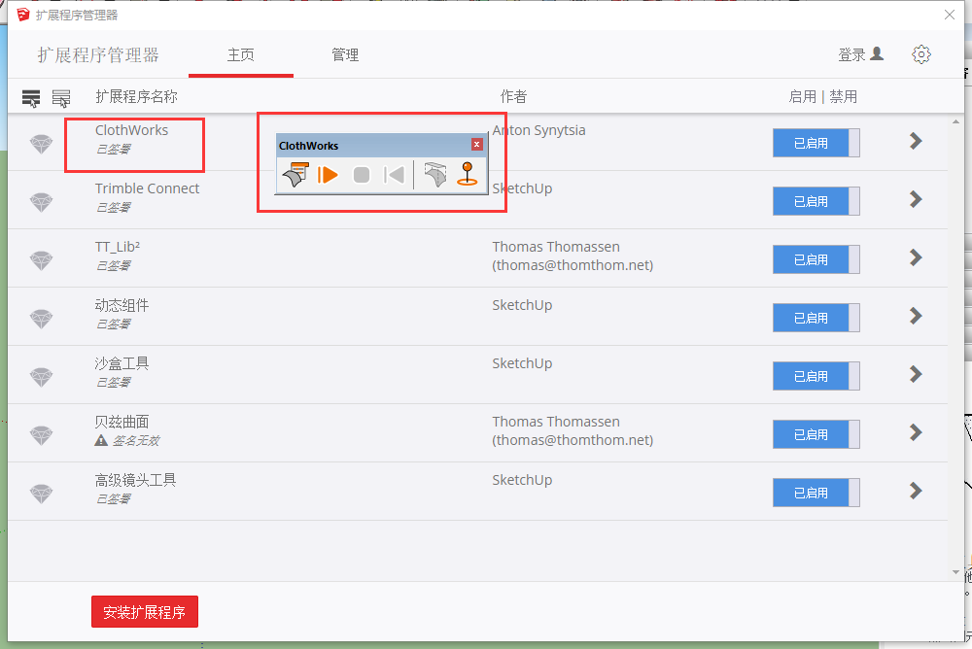Screen dimensions: 972x649
Task: Expand ClothWorks details chevron
Action: (916, 141)
